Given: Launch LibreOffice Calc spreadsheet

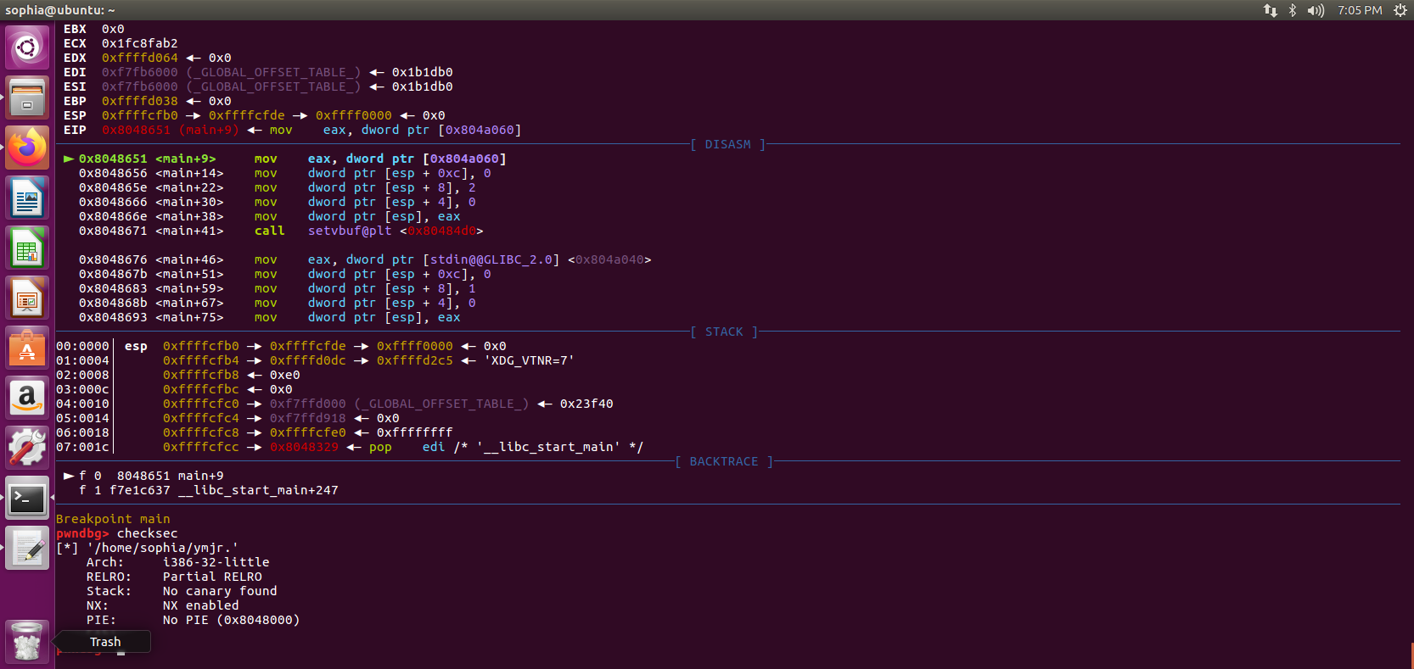Looking at the screenshot, I should pyautogui.click(x=27, y=248).
